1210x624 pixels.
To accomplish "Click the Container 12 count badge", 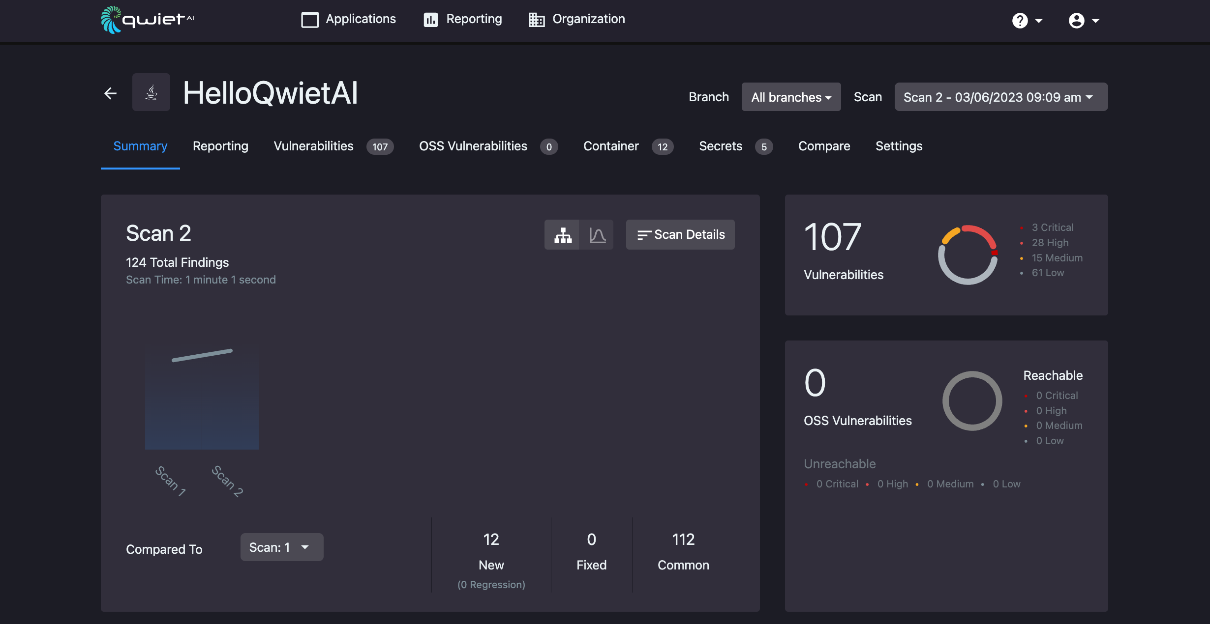I will click(663, 147).
